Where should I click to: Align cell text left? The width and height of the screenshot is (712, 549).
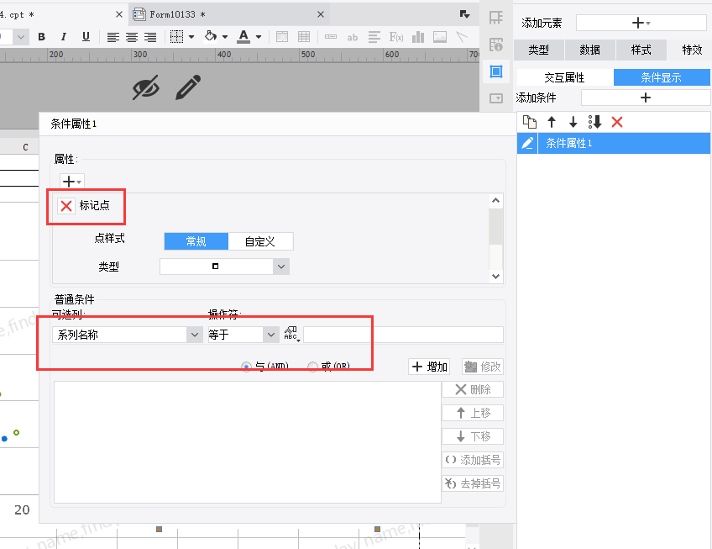coord(113,37)
